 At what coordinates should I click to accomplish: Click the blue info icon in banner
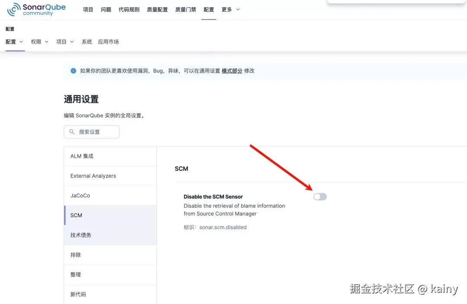click(73, 71)
